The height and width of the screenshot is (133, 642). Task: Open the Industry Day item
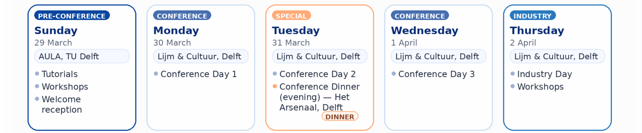pos(544,74)
